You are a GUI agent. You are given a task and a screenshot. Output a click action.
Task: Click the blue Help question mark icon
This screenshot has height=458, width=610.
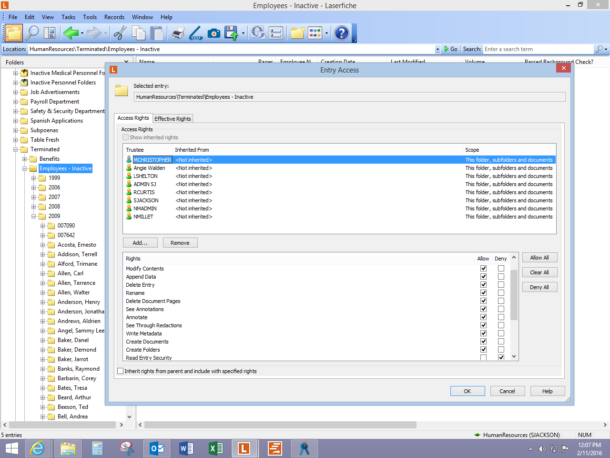click(341, 33)
